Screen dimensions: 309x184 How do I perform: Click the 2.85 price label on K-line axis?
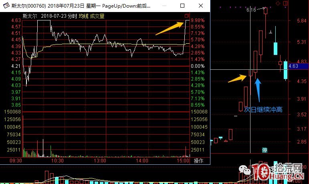tap(301, 142)
